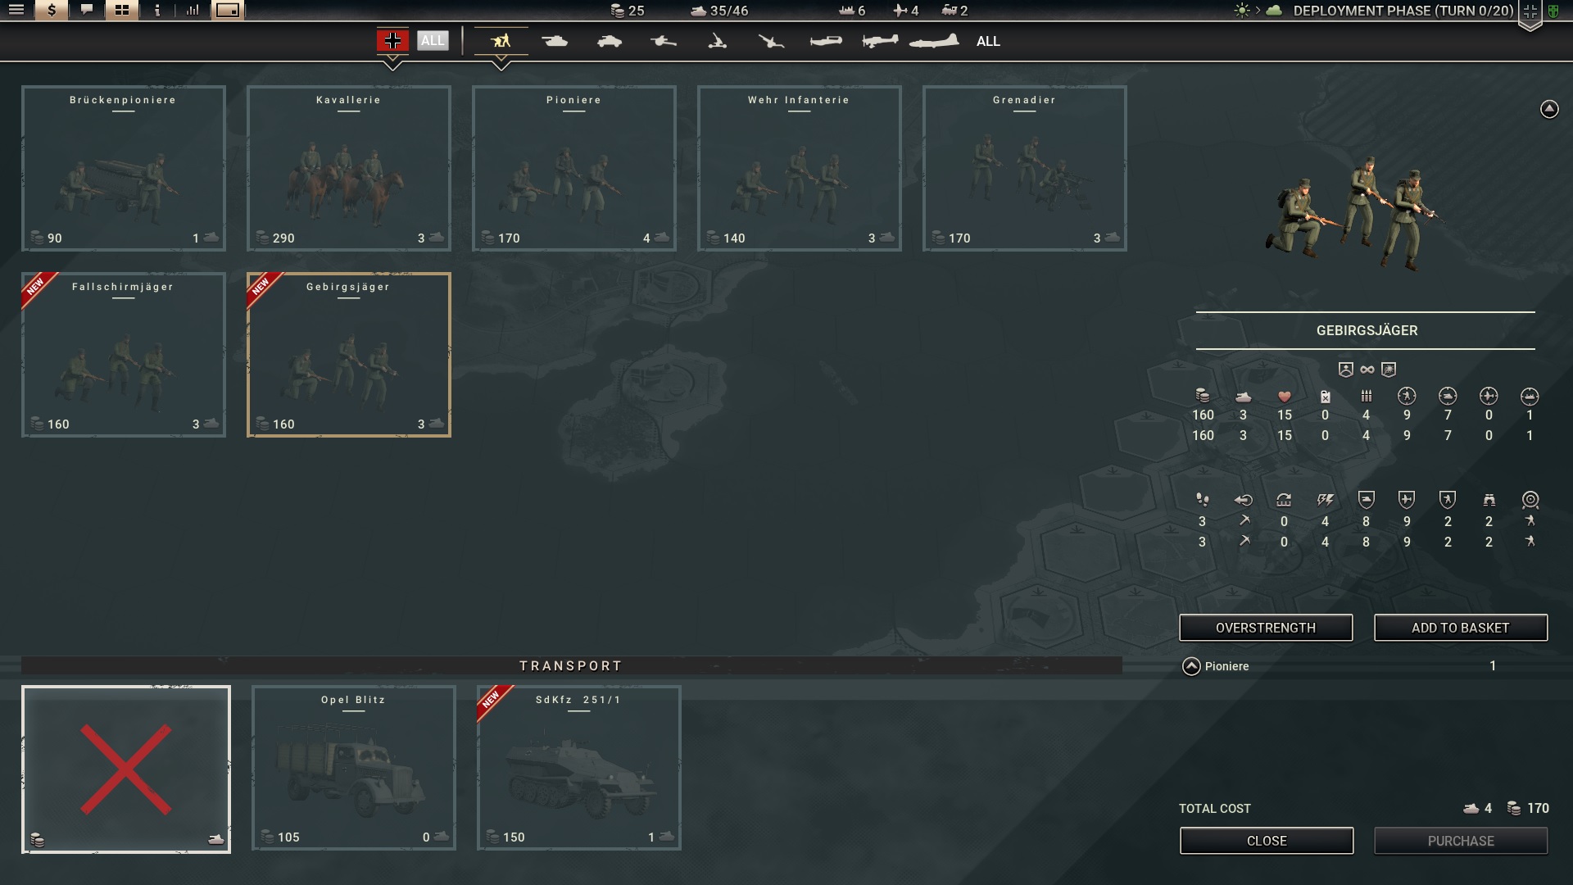Click the spotting range binoculars icon

tap(1489, 500)
